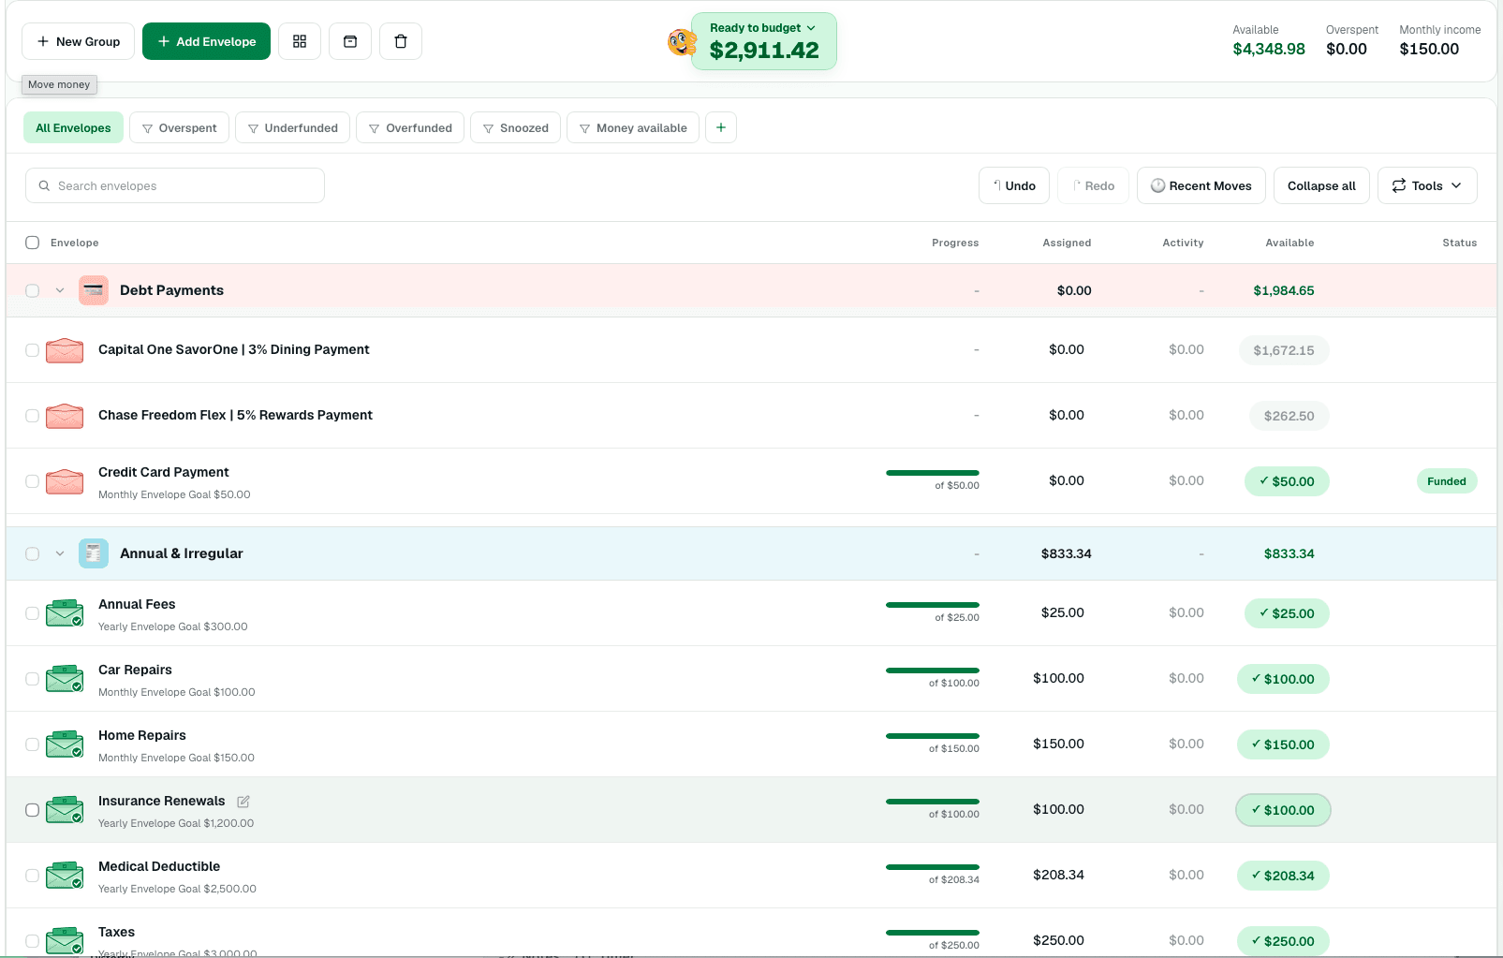
Task: Click the Assigned column header
Action: [1067, 243]
